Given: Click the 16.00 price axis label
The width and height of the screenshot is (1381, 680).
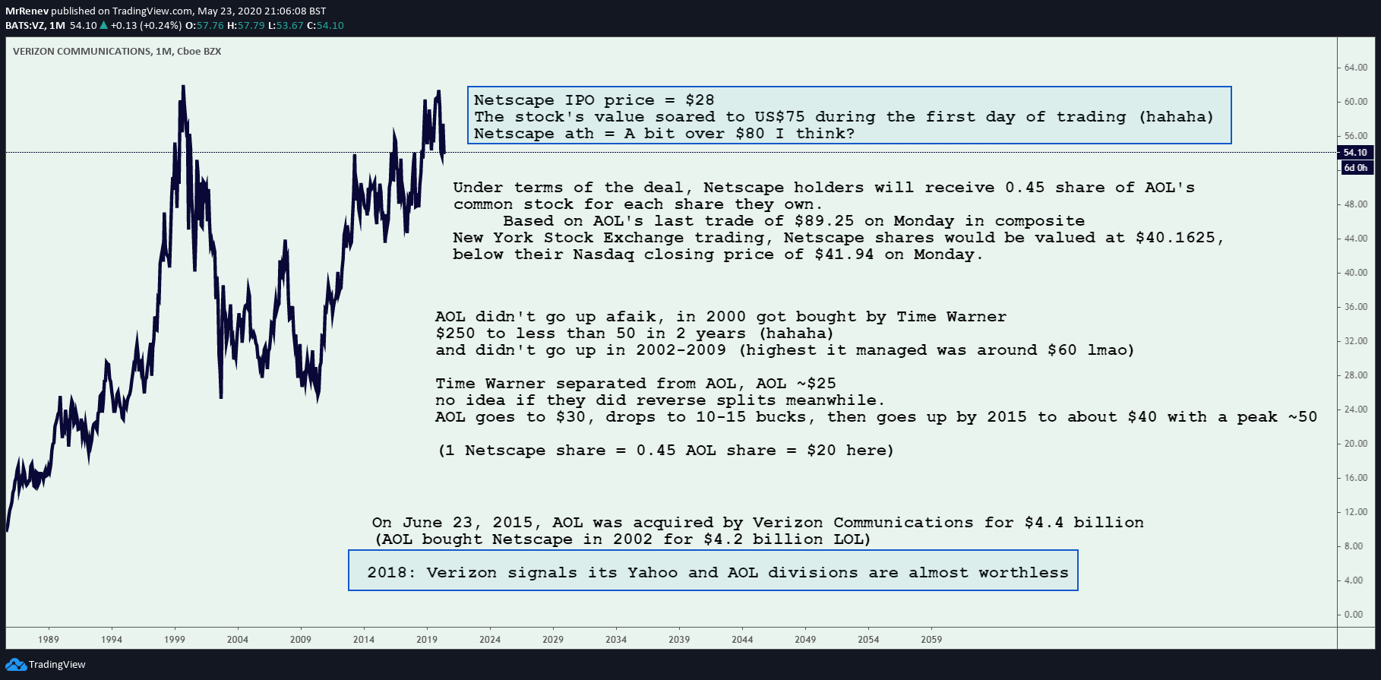Looking at the screenshot, I should point(1355,478).
